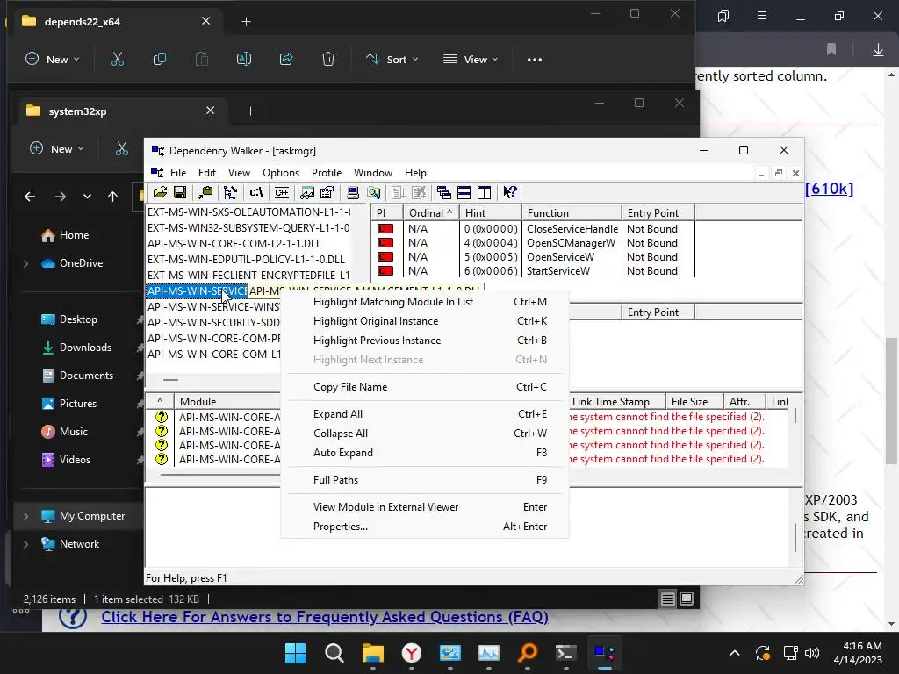Go back arrow in system32xp Explorer
The width and height of the screenshot is (899, 674).
[x=30, y=197]
